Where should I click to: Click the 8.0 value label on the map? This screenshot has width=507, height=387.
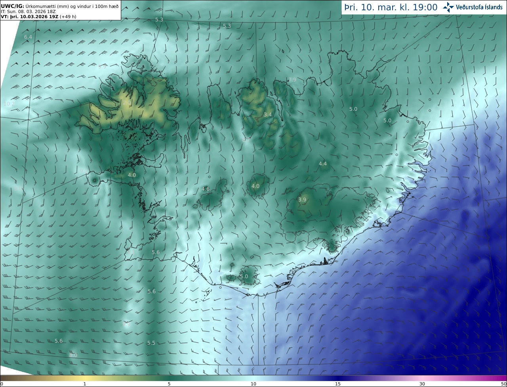coord(73,355)
